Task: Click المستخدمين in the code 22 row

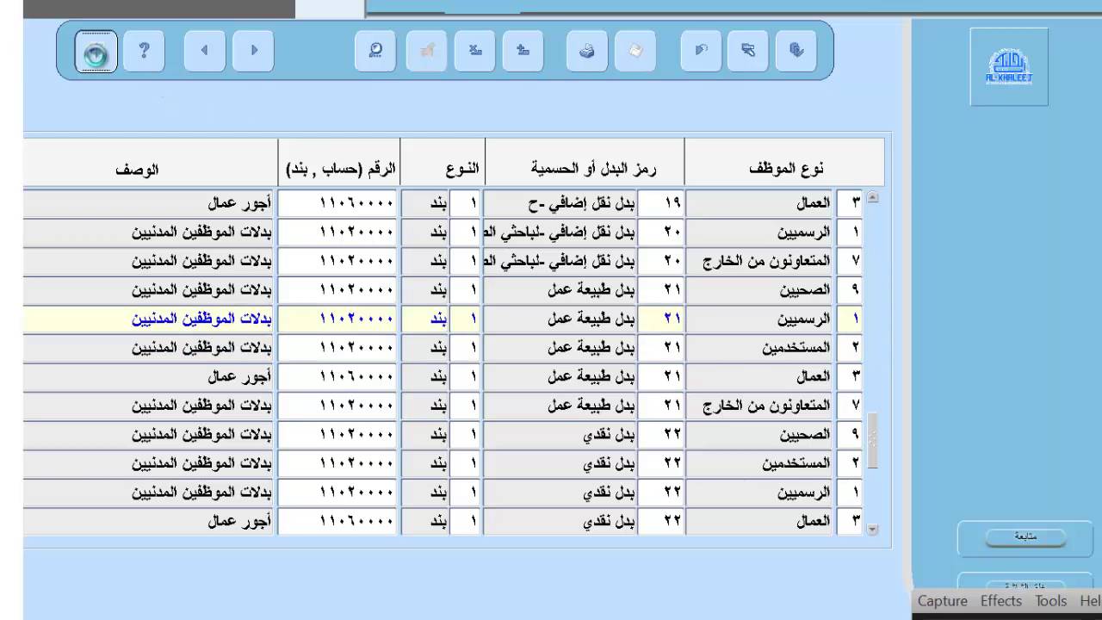Action: click(759, 463)
